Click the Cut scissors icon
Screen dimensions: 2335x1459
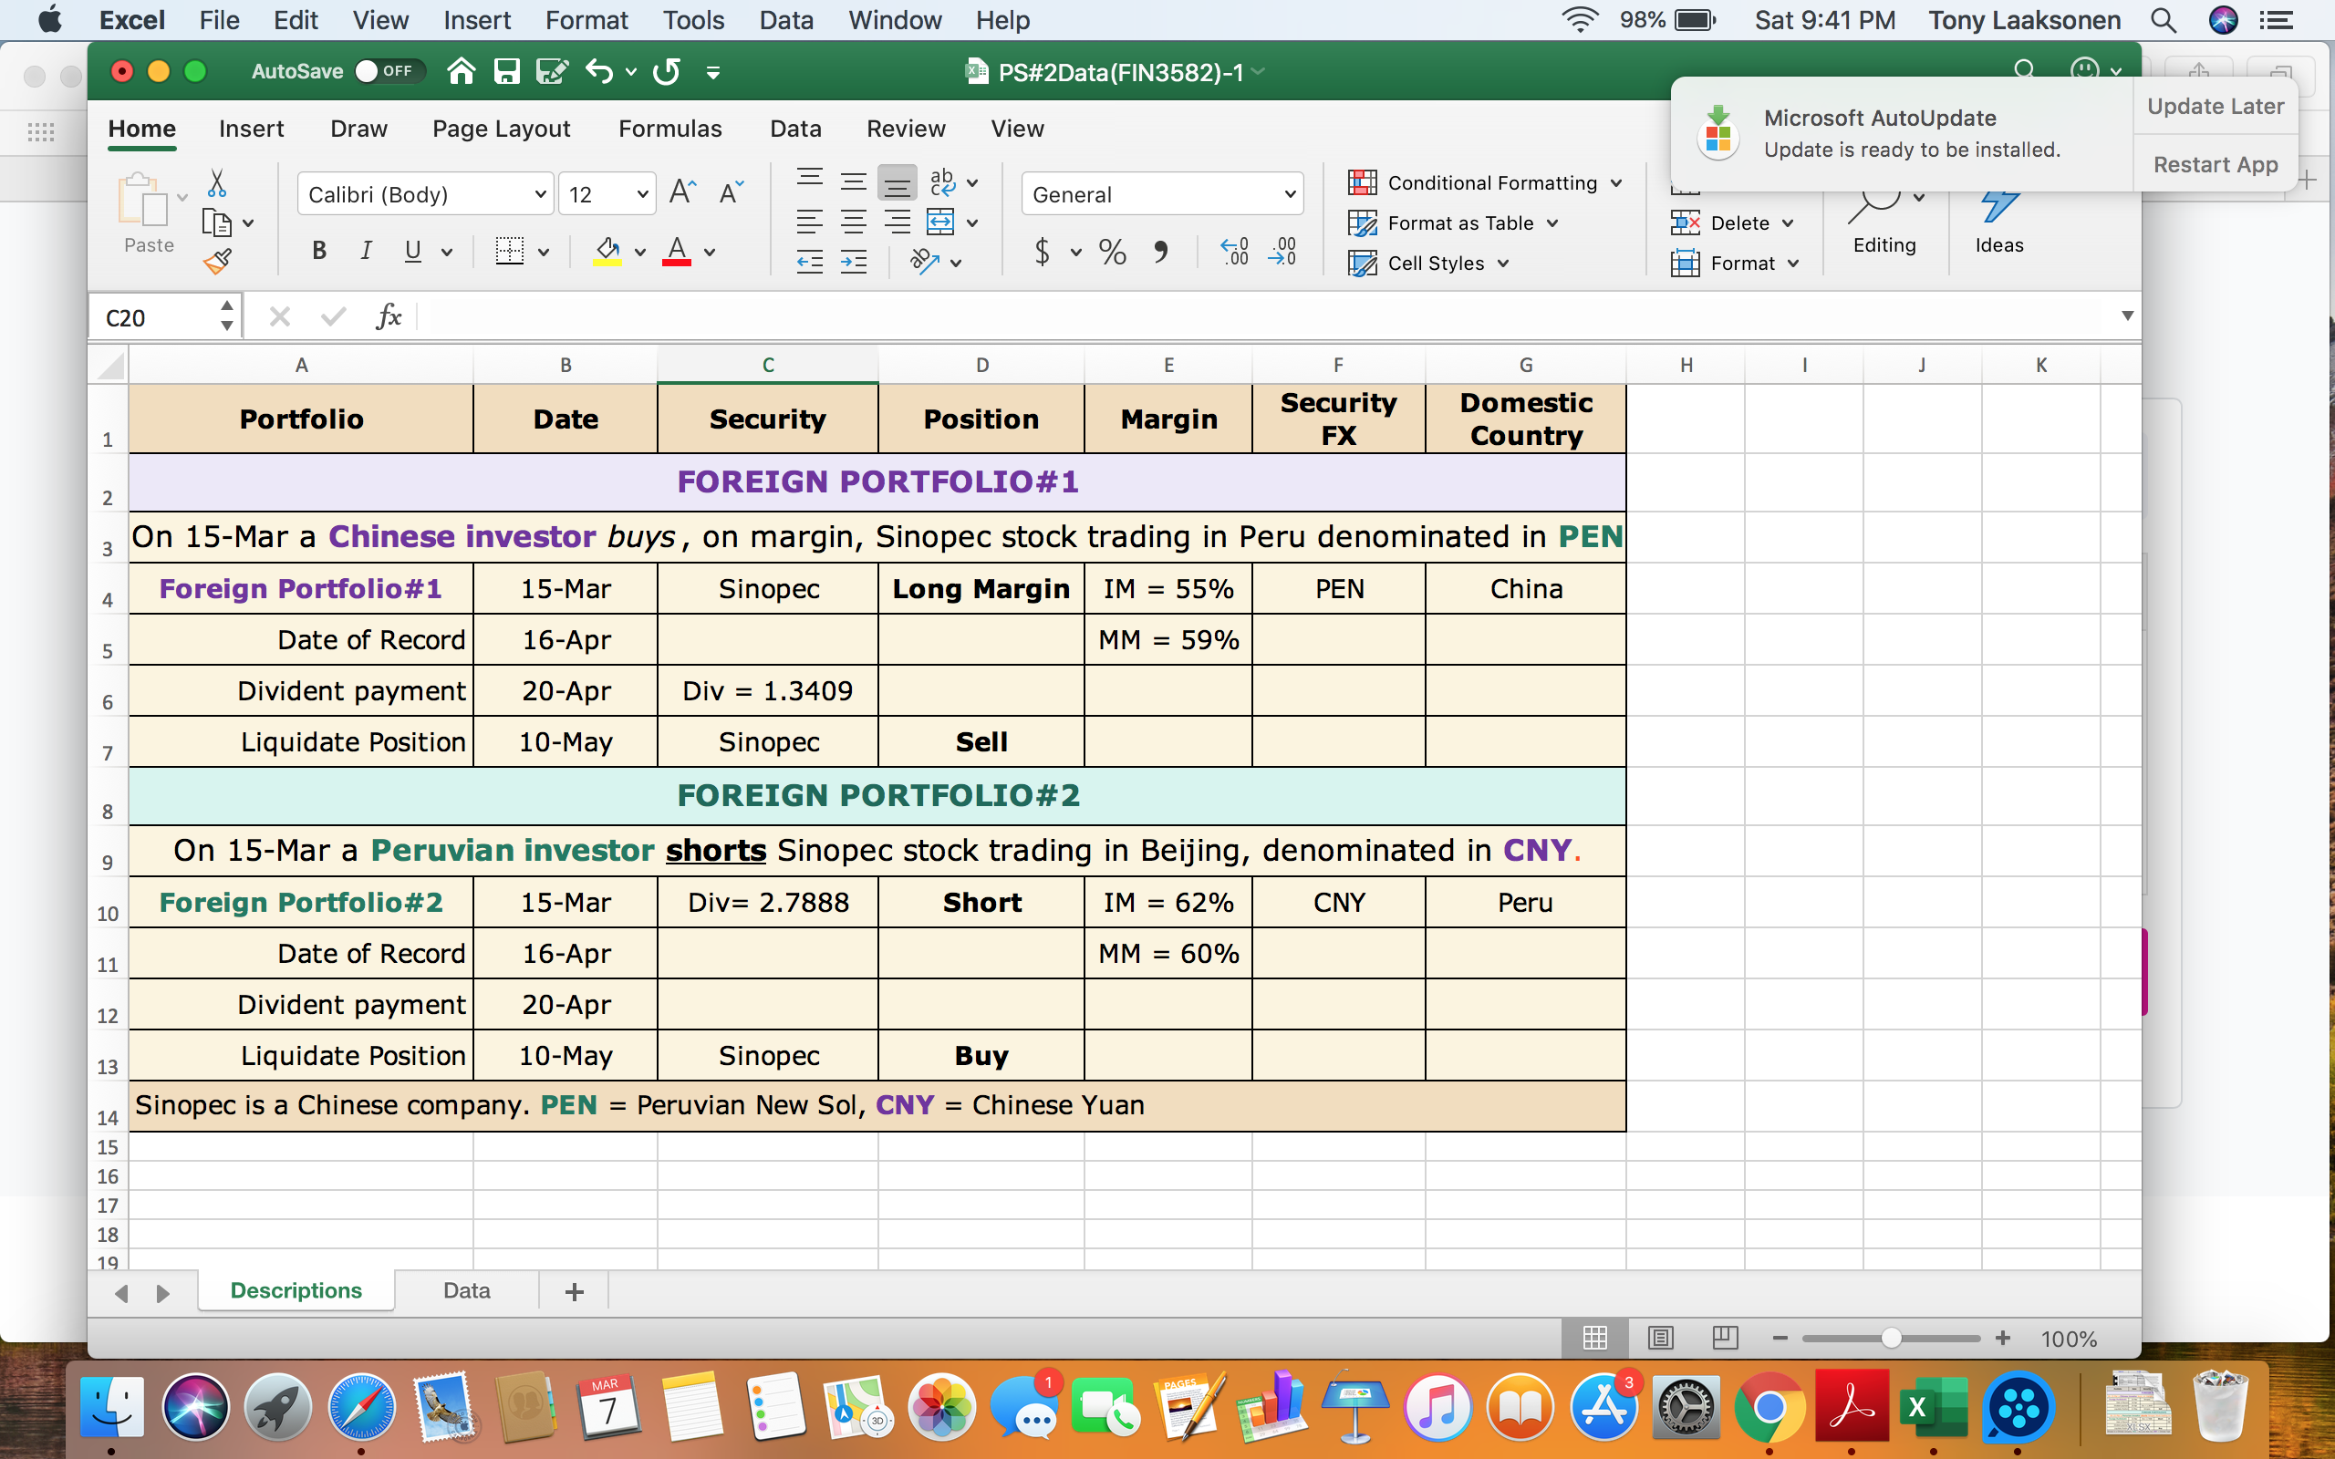[x=218, y=182]
